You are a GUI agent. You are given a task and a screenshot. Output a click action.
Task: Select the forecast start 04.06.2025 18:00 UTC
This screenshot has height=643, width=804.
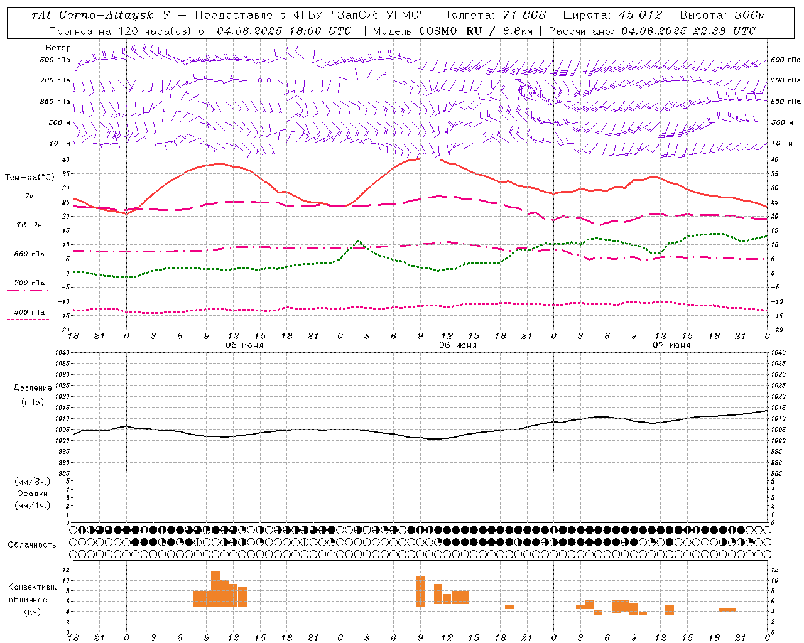click(x=284, y=31)
